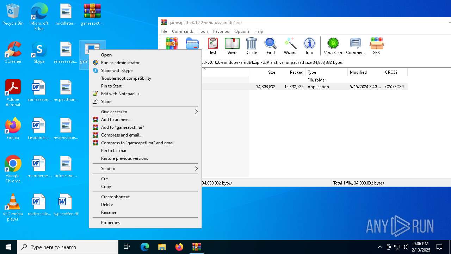Click the WinRAR Test toolbar icon
451x254 pixels.
213,46
